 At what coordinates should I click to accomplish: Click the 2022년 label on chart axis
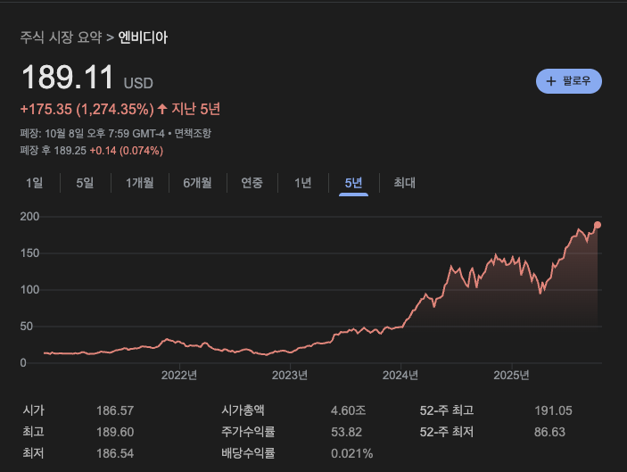tap(178, 375)
